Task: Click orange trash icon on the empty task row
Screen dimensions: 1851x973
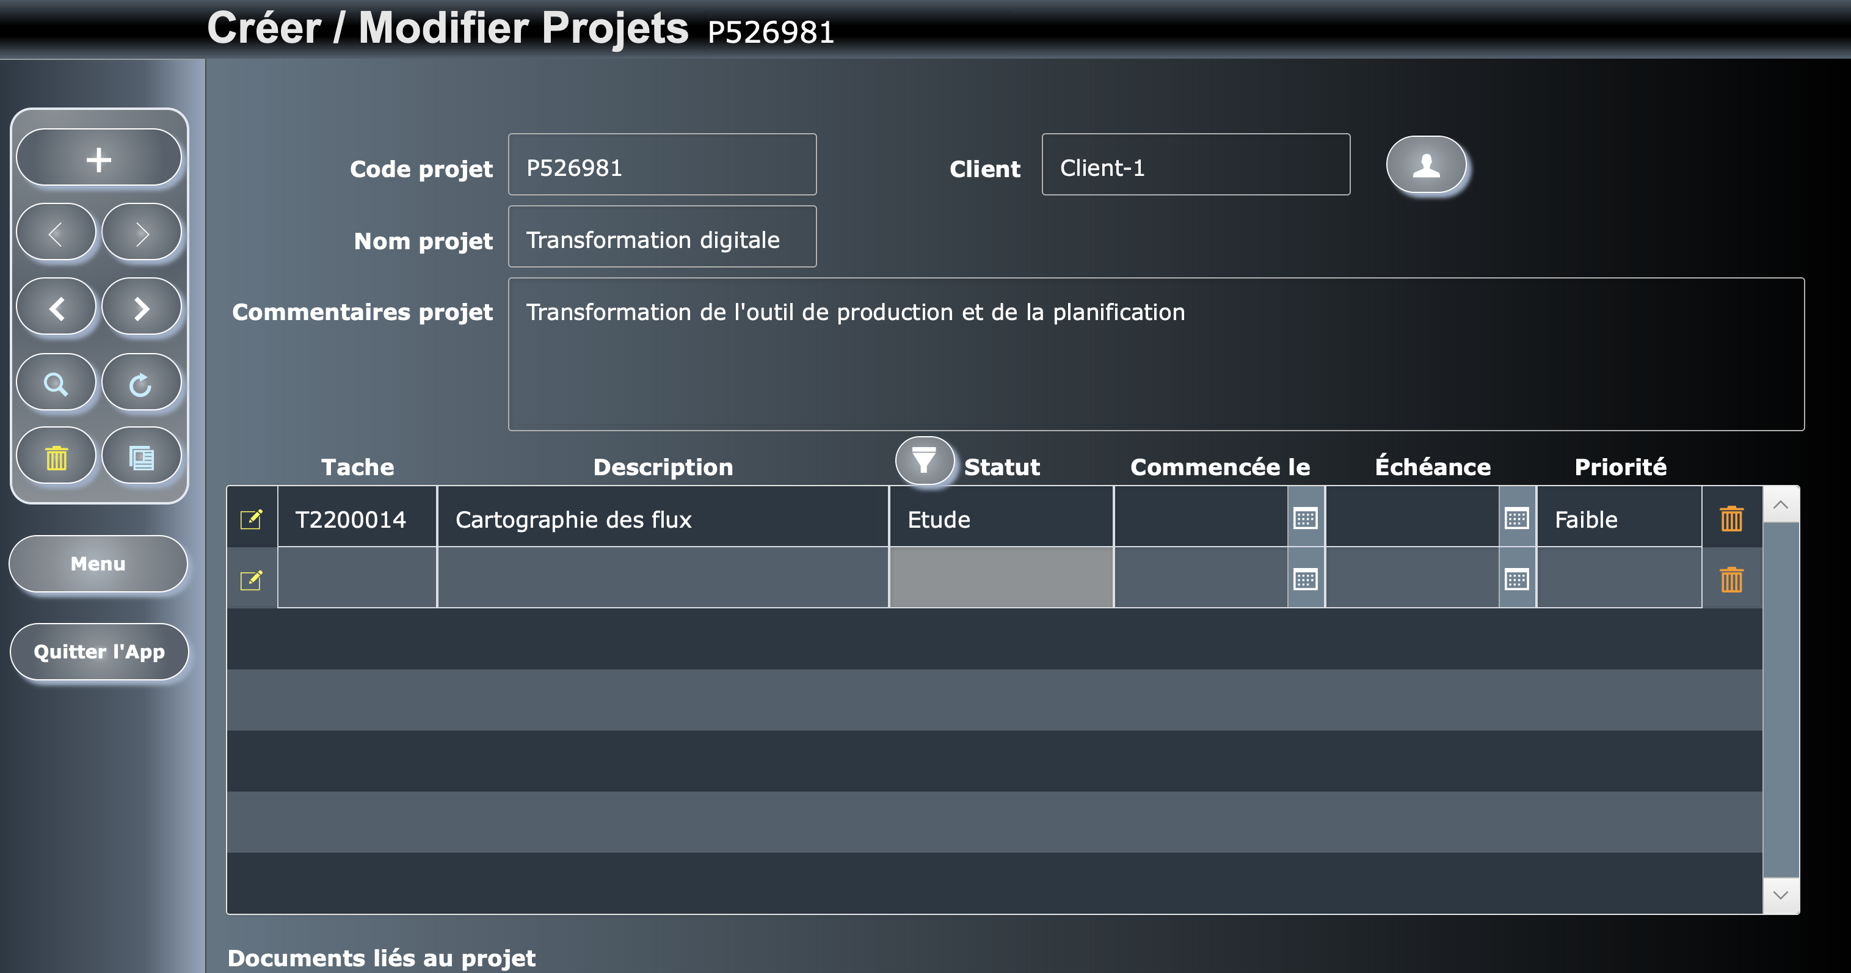Action: [x=1732, y=579]
